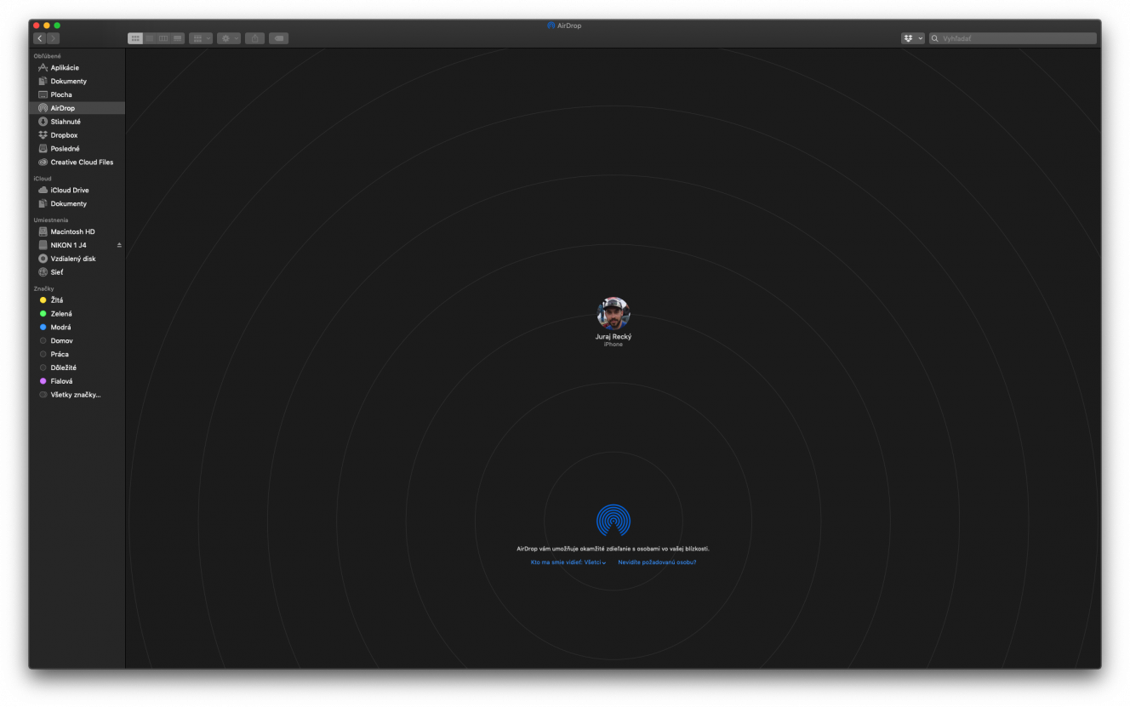1130x707 pixels.
Task: Open Vzdialený disk in sidebar
Action: (77, 259)
